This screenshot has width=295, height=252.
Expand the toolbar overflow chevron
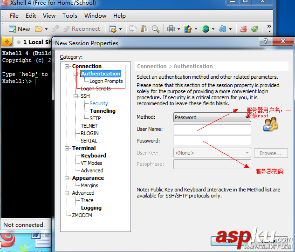click(269, 28)
